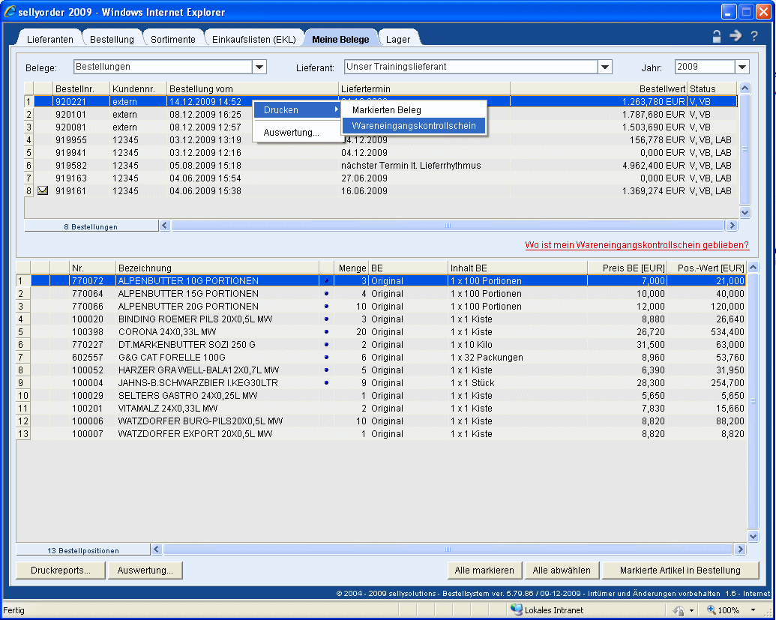Select Markierten Beleg in the submenu
776x620 pixels.
[387, 110]
